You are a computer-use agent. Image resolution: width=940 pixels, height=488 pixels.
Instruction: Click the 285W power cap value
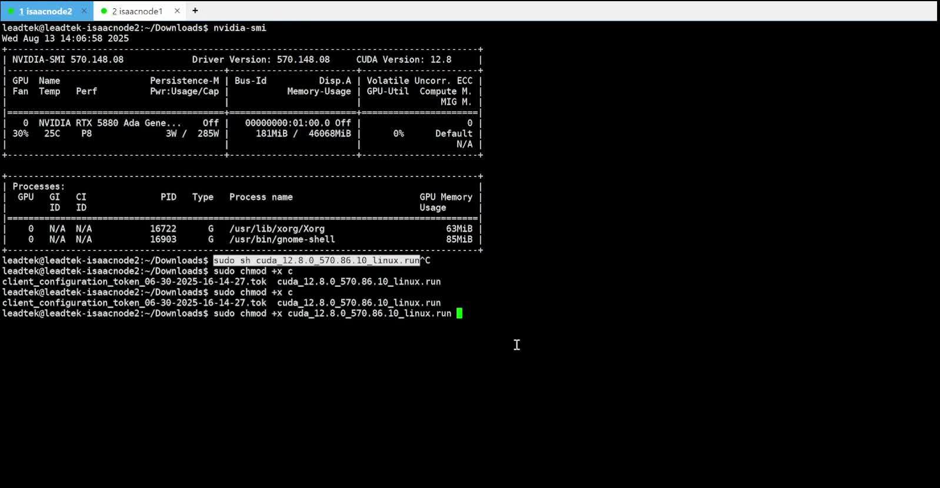tap(208, 133)
